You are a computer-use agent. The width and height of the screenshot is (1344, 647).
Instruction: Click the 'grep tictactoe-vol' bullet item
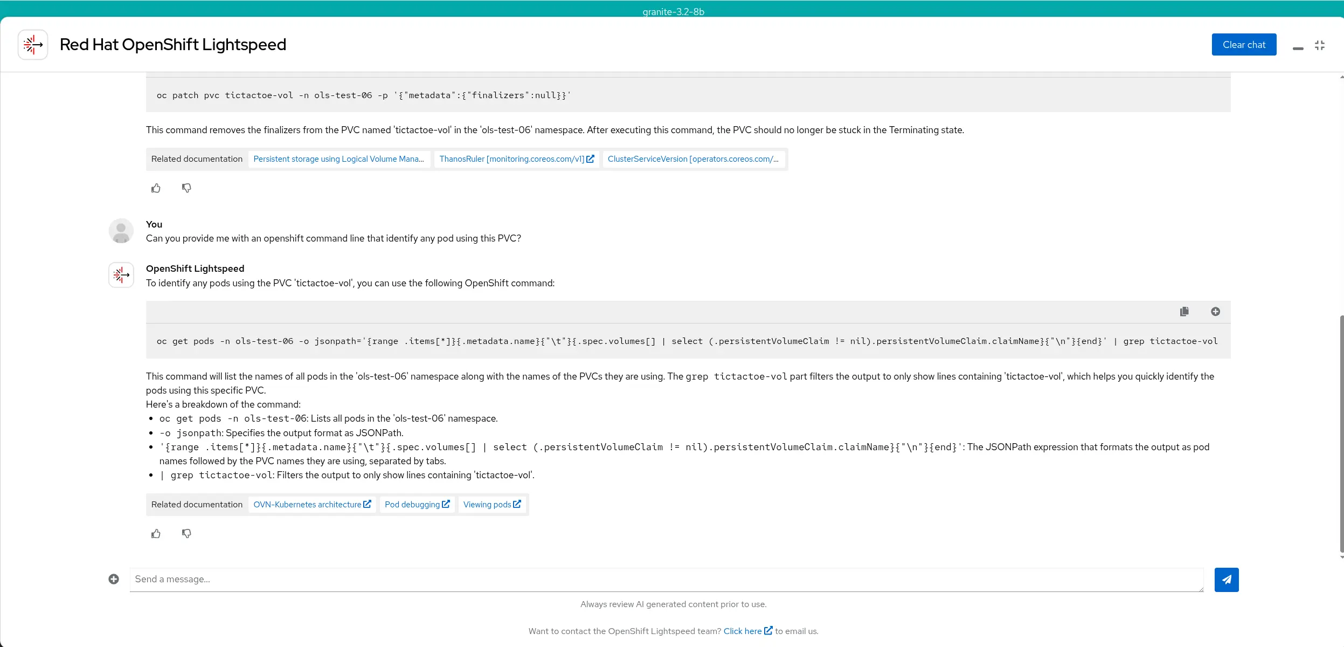tap(347, 476)
